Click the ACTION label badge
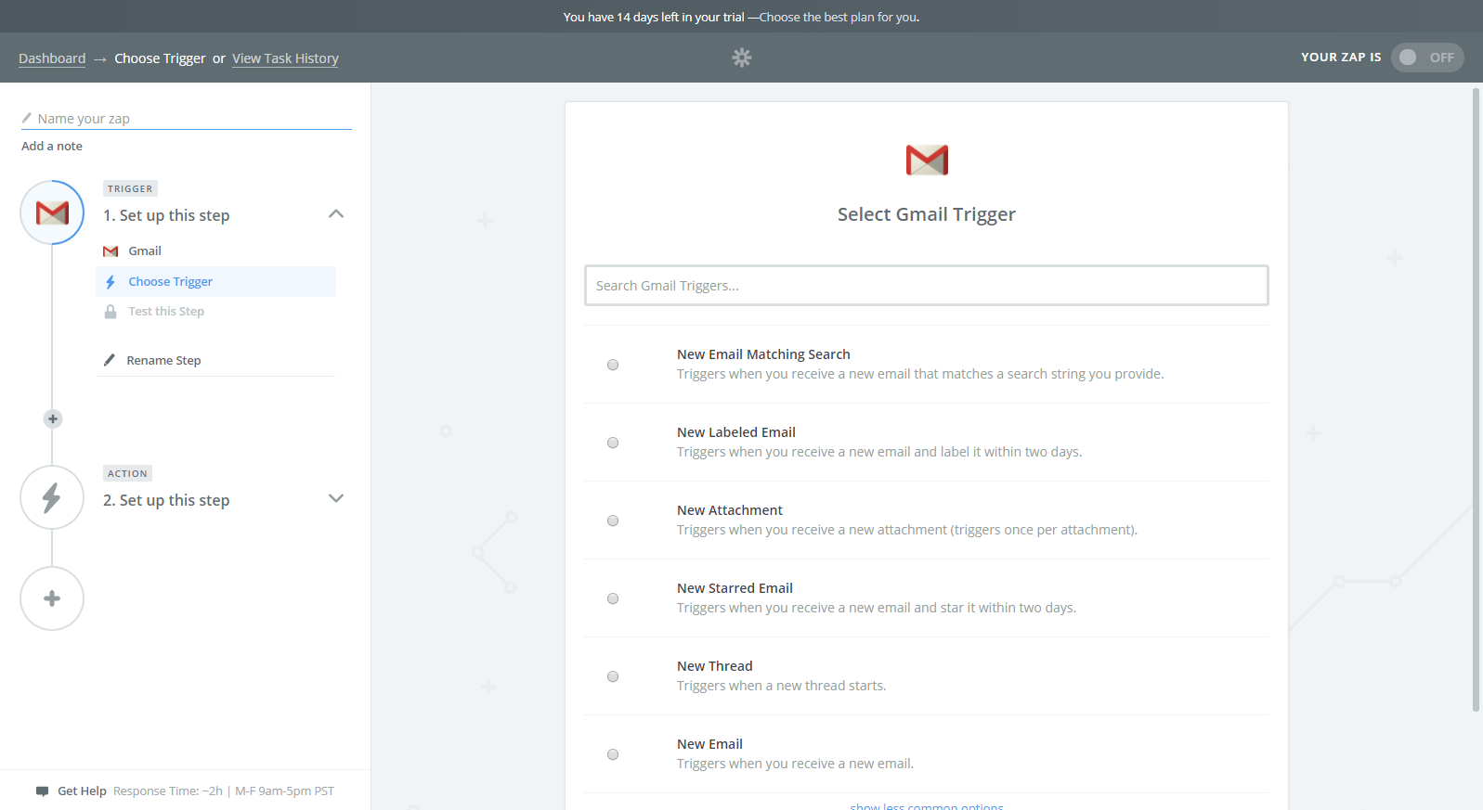Screen dimensions: 1483x810 127,473
